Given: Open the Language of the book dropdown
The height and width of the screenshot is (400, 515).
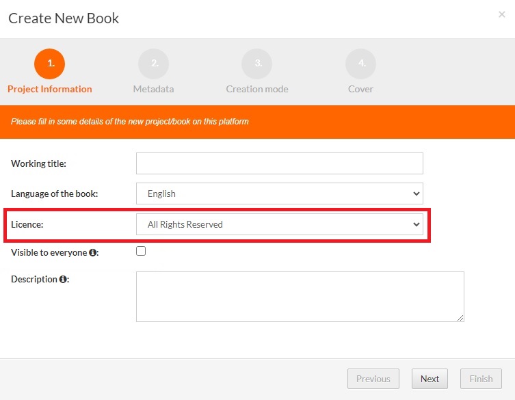Looking at the screenshot, I should pyautogui.click(x=279, y=194).
